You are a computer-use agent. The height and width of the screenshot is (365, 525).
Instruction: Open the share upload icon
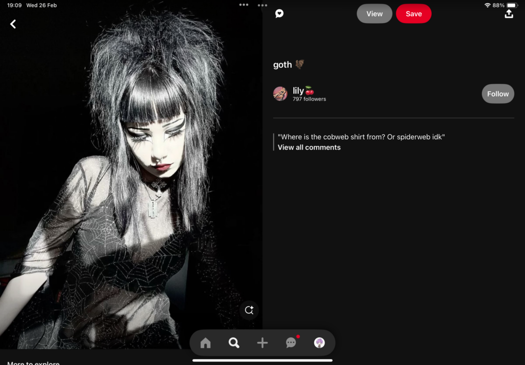pos(509,14)
